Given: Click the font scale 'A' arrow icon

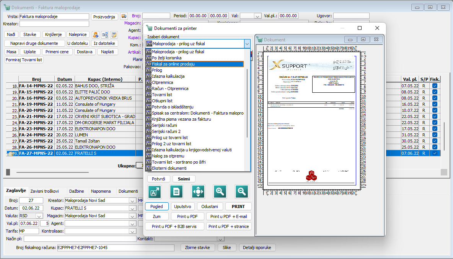Looking at the screenshot, I should coord(155,192).
